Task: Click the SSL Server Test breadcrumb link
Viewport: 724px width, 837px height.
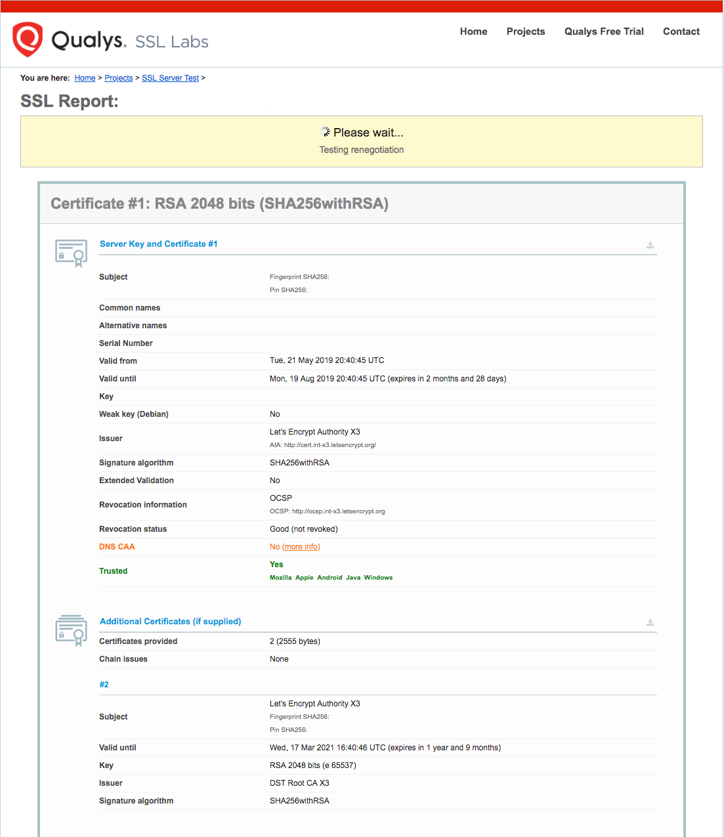Action: (x=170, y=77)
